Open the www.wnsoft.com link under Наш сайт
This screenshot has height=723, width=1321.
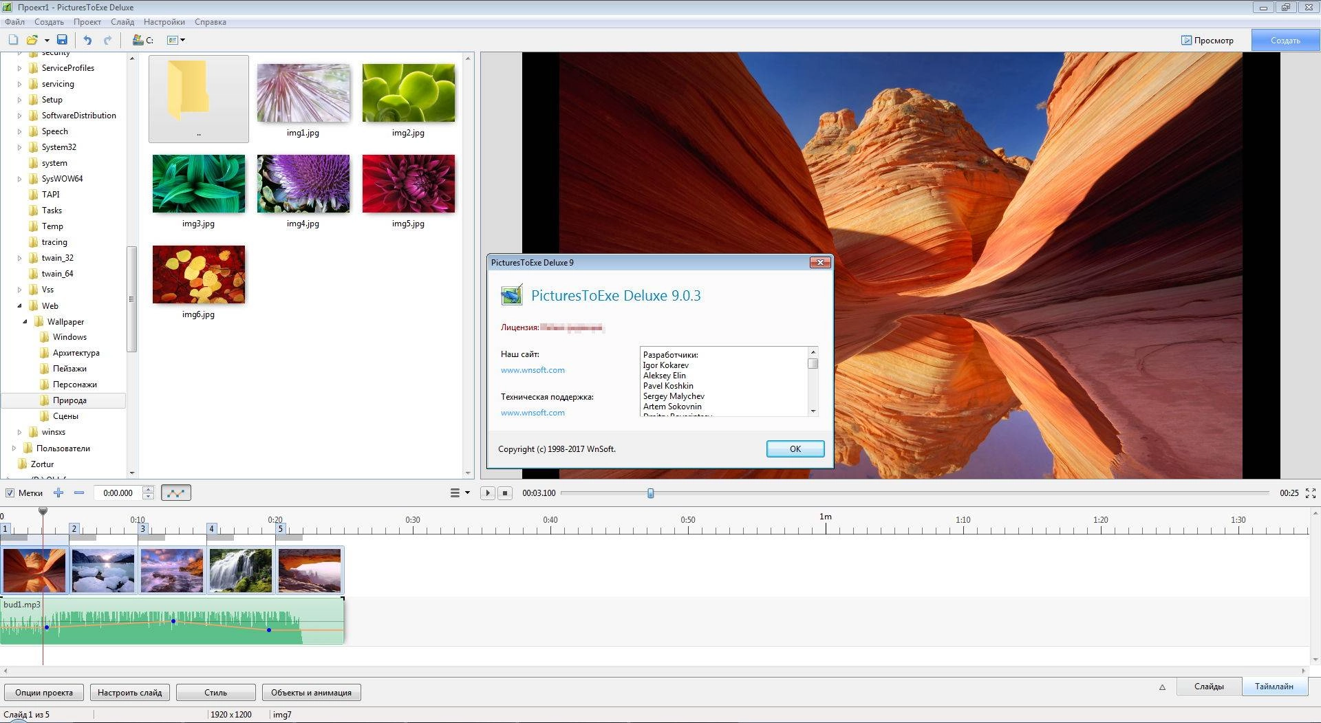[x=533, y=370]
